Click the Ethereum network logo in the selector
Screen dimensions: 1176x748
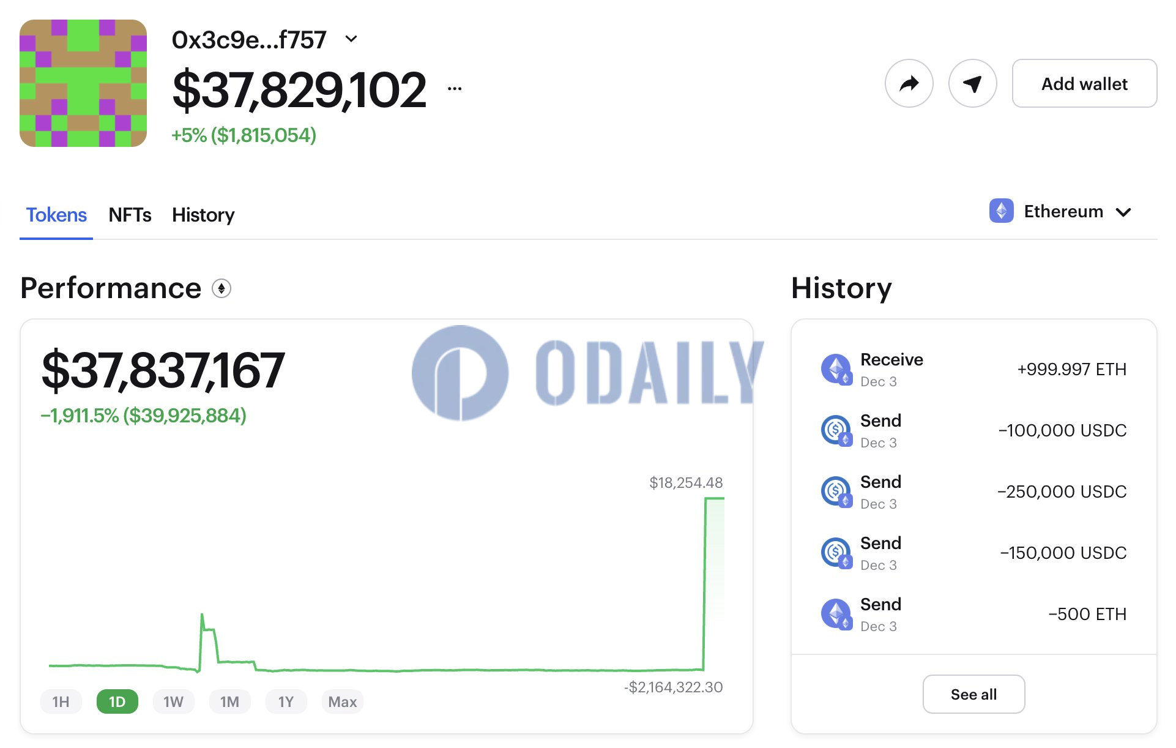pyautogui.click(x=1002, y=212)
